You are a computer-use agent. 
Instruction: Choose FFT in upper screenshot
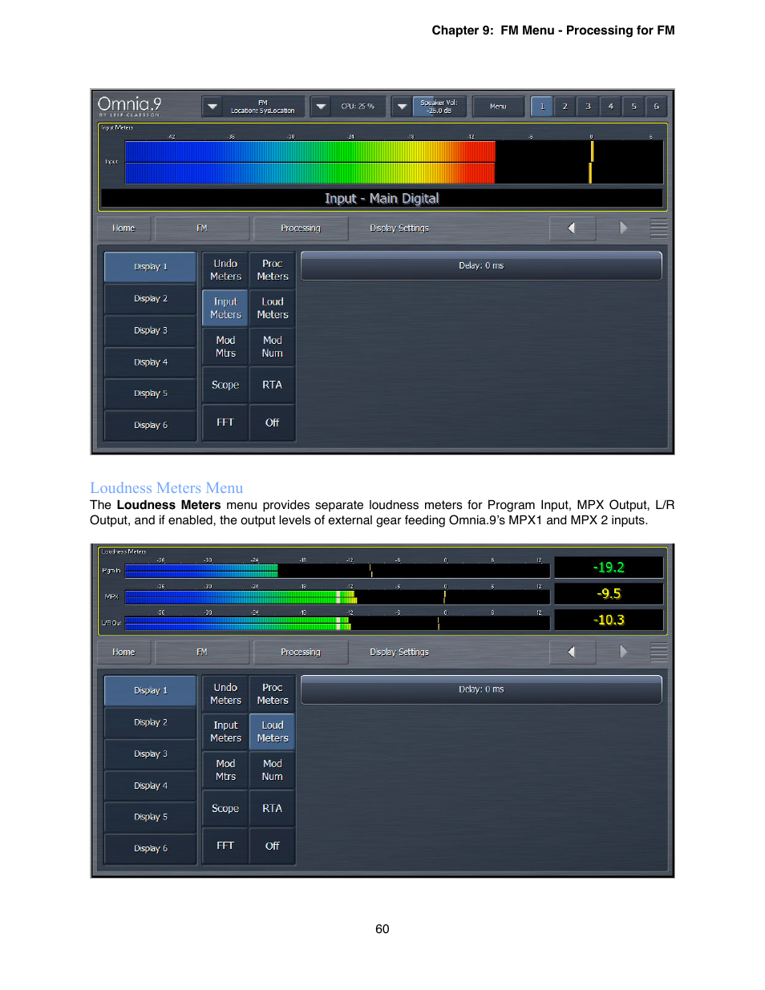[x=225, y=422]
